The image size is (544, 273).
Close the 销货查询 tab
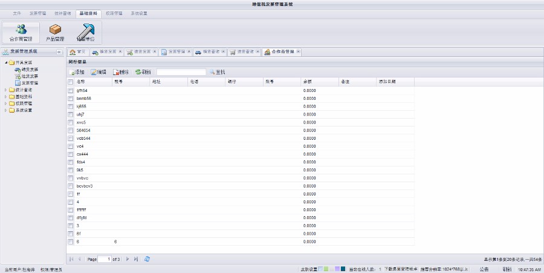[224, 51]
